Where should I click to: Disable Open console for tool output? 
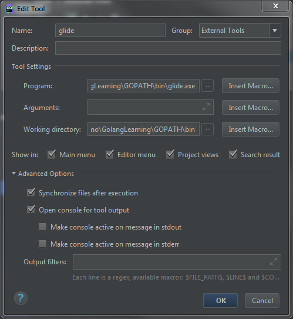[31, 210]
